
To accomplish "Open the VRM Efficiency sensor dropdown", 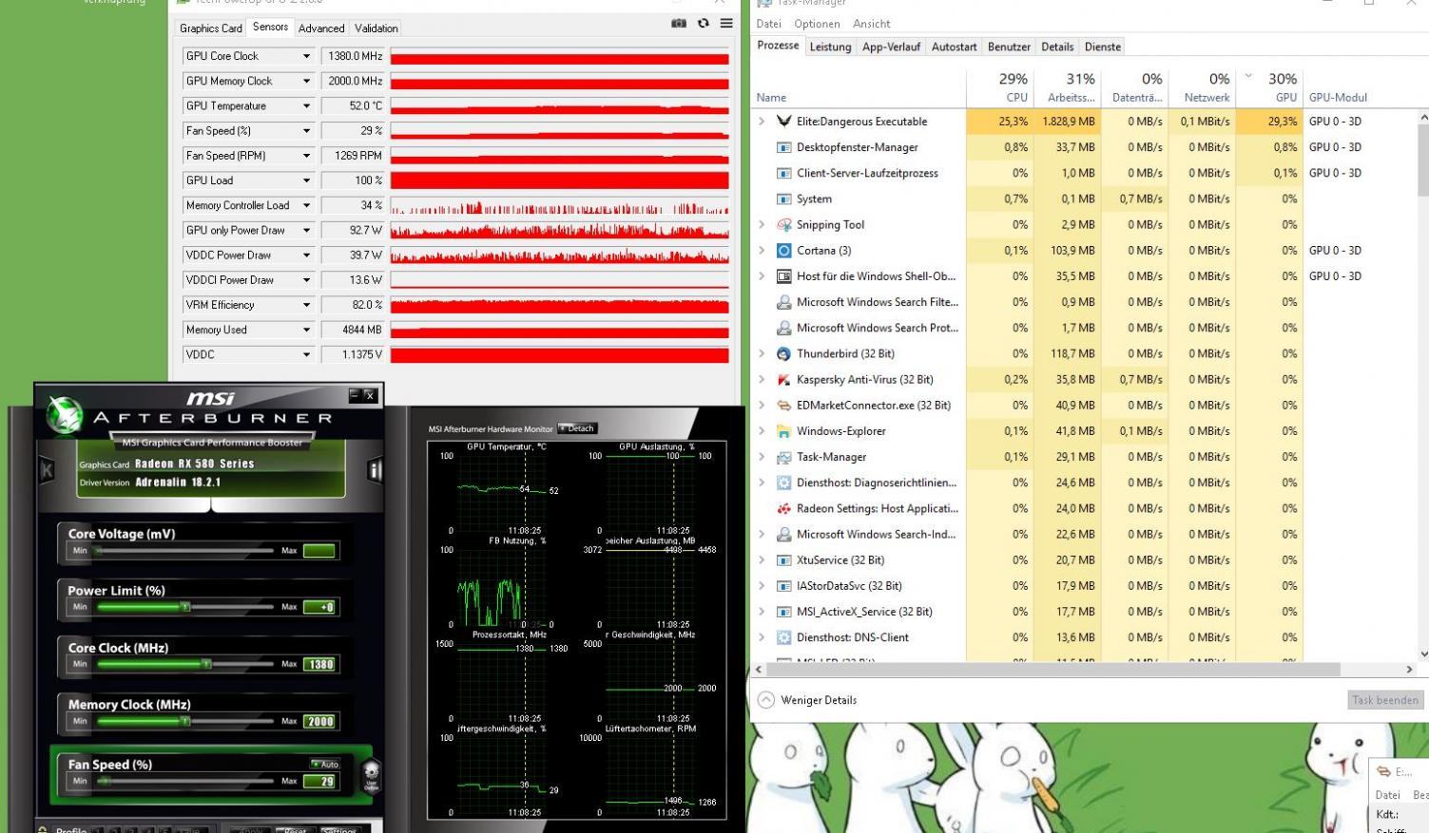I will tap(306, 305).
